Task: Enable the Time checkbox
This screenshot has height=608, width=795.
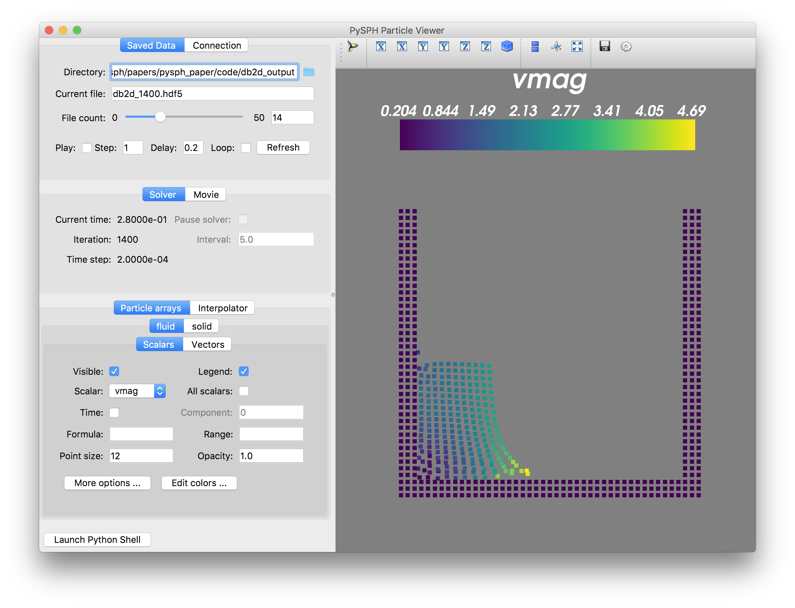Action: coord(114,413)
